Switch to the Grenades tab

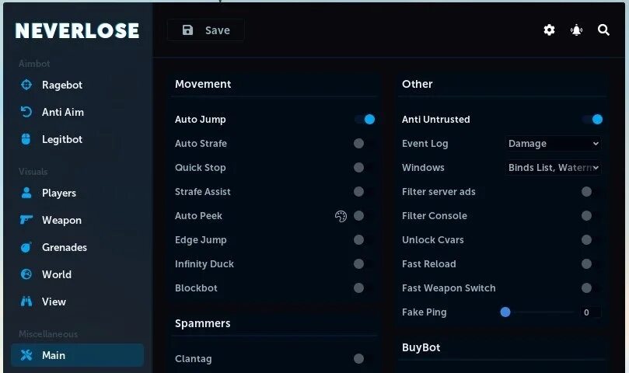[x=77, y=247]
